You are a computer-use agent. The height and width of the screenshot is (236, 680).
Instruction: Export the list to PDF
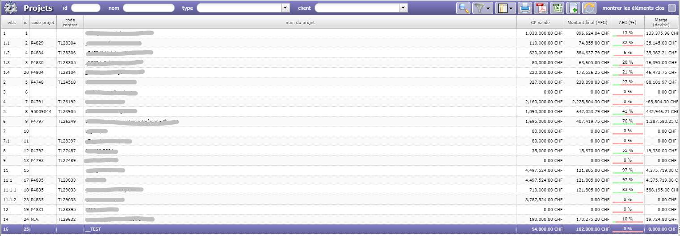[x=541, y=8]
